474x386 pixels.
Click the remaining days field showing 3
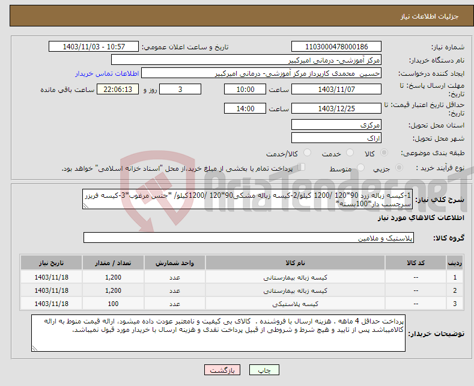pos(180,89)
